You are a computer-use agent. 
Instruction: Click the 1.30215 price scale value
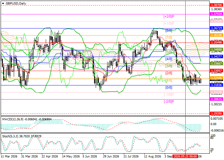pos(217,104)
